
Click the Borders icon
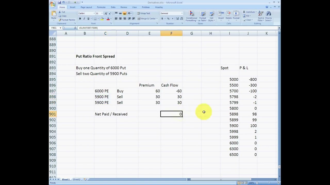click(x=95, y=19)
